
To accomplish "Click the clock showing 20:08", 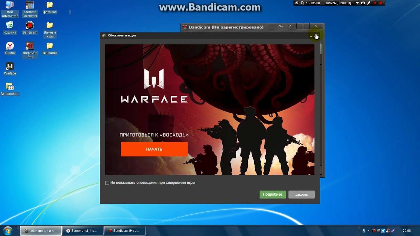I will tap(407, 231).
